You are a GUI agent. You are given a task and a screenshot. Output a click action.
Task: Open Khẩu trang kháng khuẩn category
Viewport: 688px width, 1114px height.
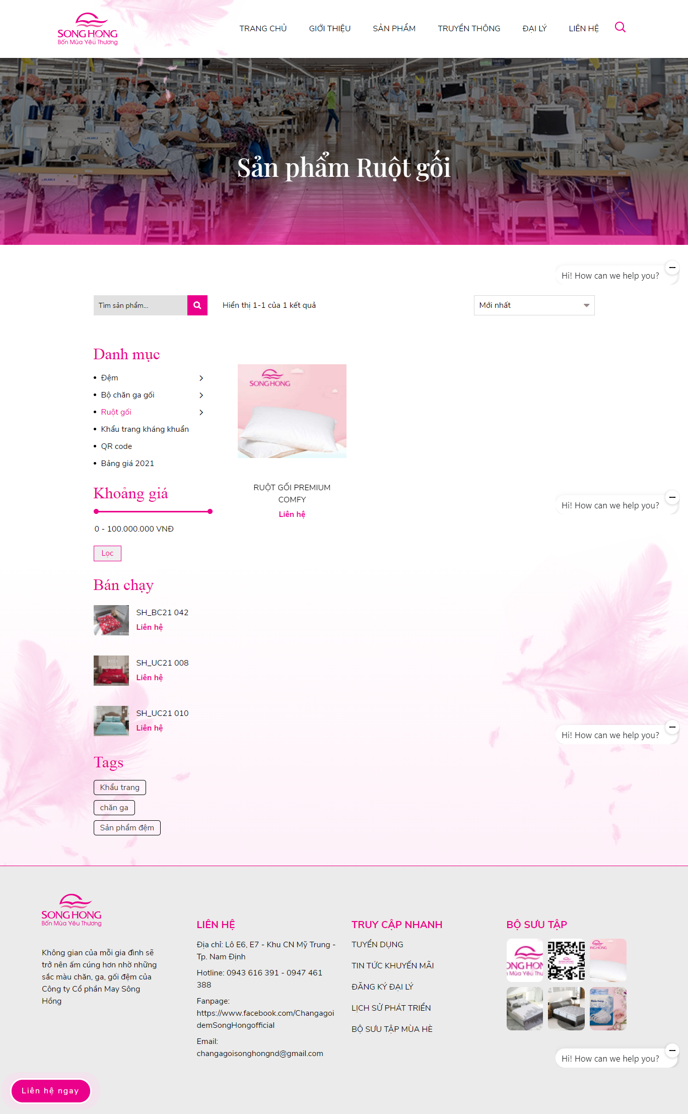coord(145,429)
